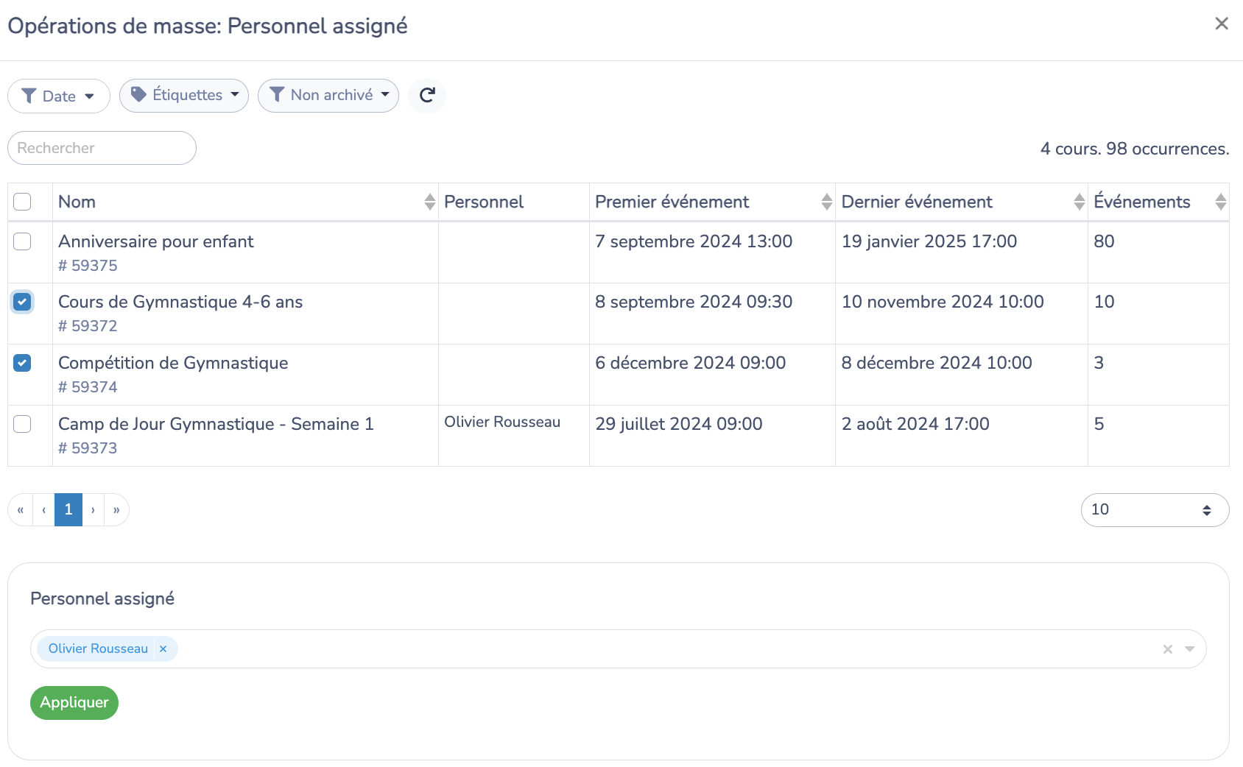Click the refresh list icon

(x=427, y=96)
